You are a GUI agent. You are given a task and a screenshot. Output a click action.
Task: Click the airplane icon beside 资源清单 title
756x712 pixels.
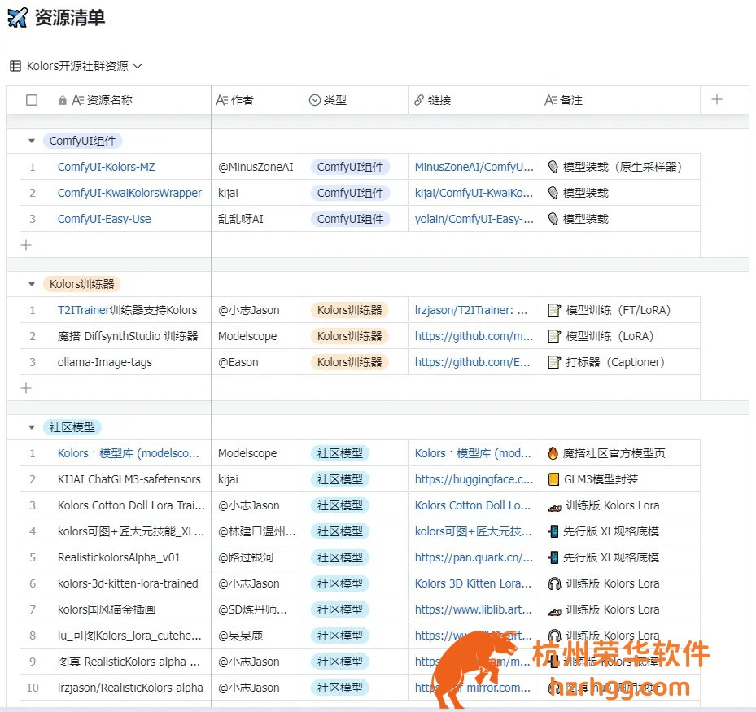[17, 17]
